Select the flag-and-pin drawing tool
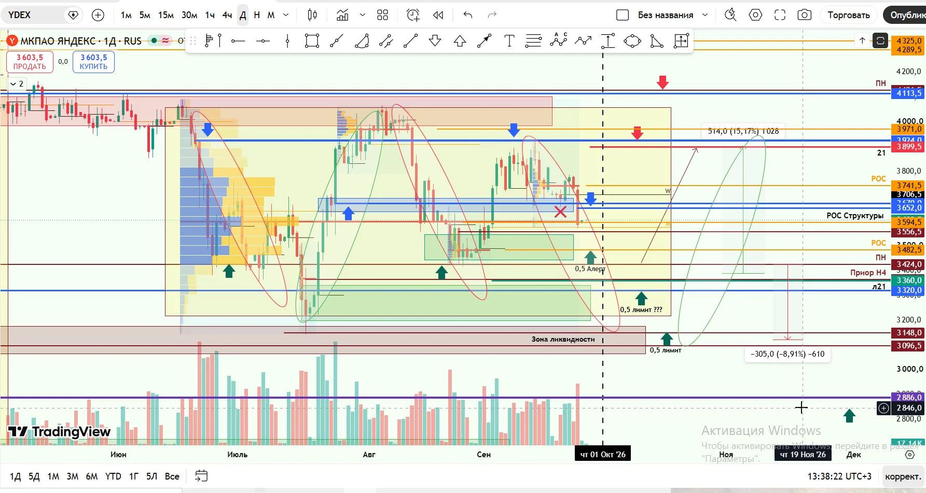 tap(213, 40)
